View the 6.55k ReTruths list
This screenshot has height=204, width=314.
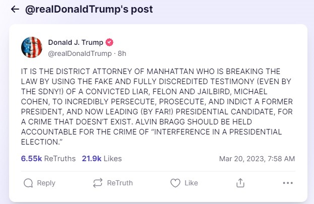(48, 159)
